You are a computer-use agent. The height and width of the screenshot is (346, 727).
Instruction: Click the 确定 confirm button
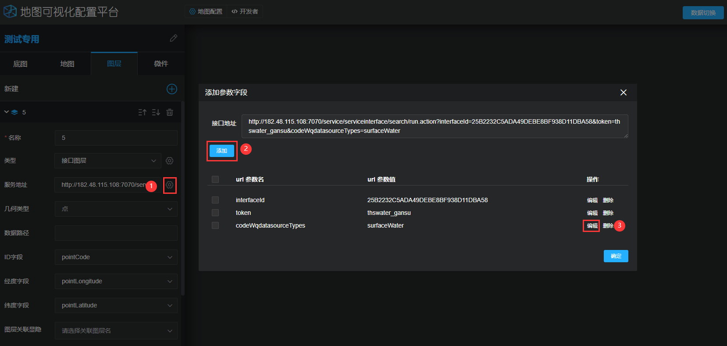[616, 256]
